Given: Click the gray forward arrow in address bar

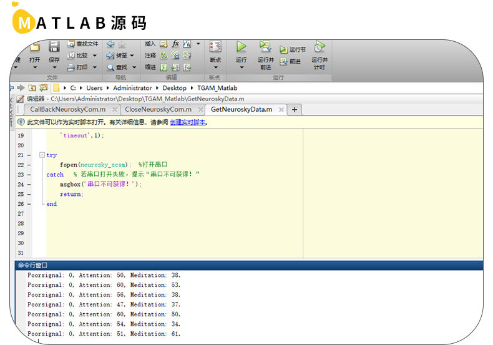Looking at the screenshot, I should point(21,88).
